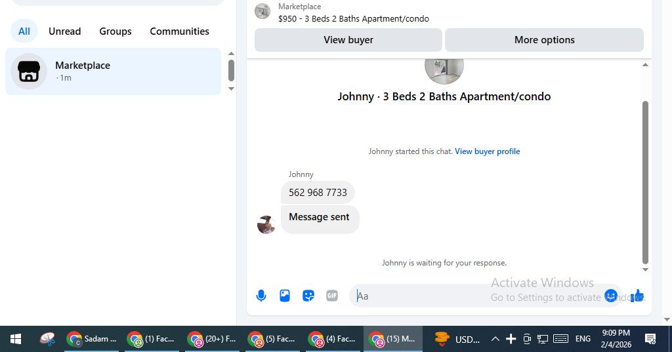Open Windows Start menu
672x352 pixels.
16,339
